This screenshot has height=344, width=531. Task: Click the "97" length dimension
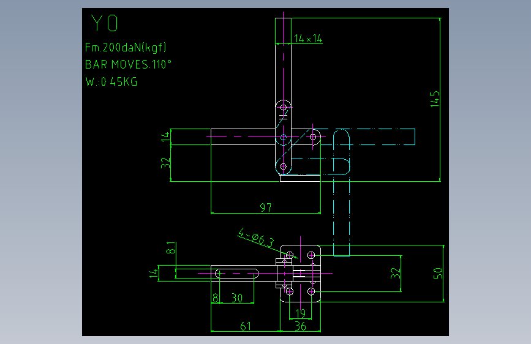(x=266, y=208)
